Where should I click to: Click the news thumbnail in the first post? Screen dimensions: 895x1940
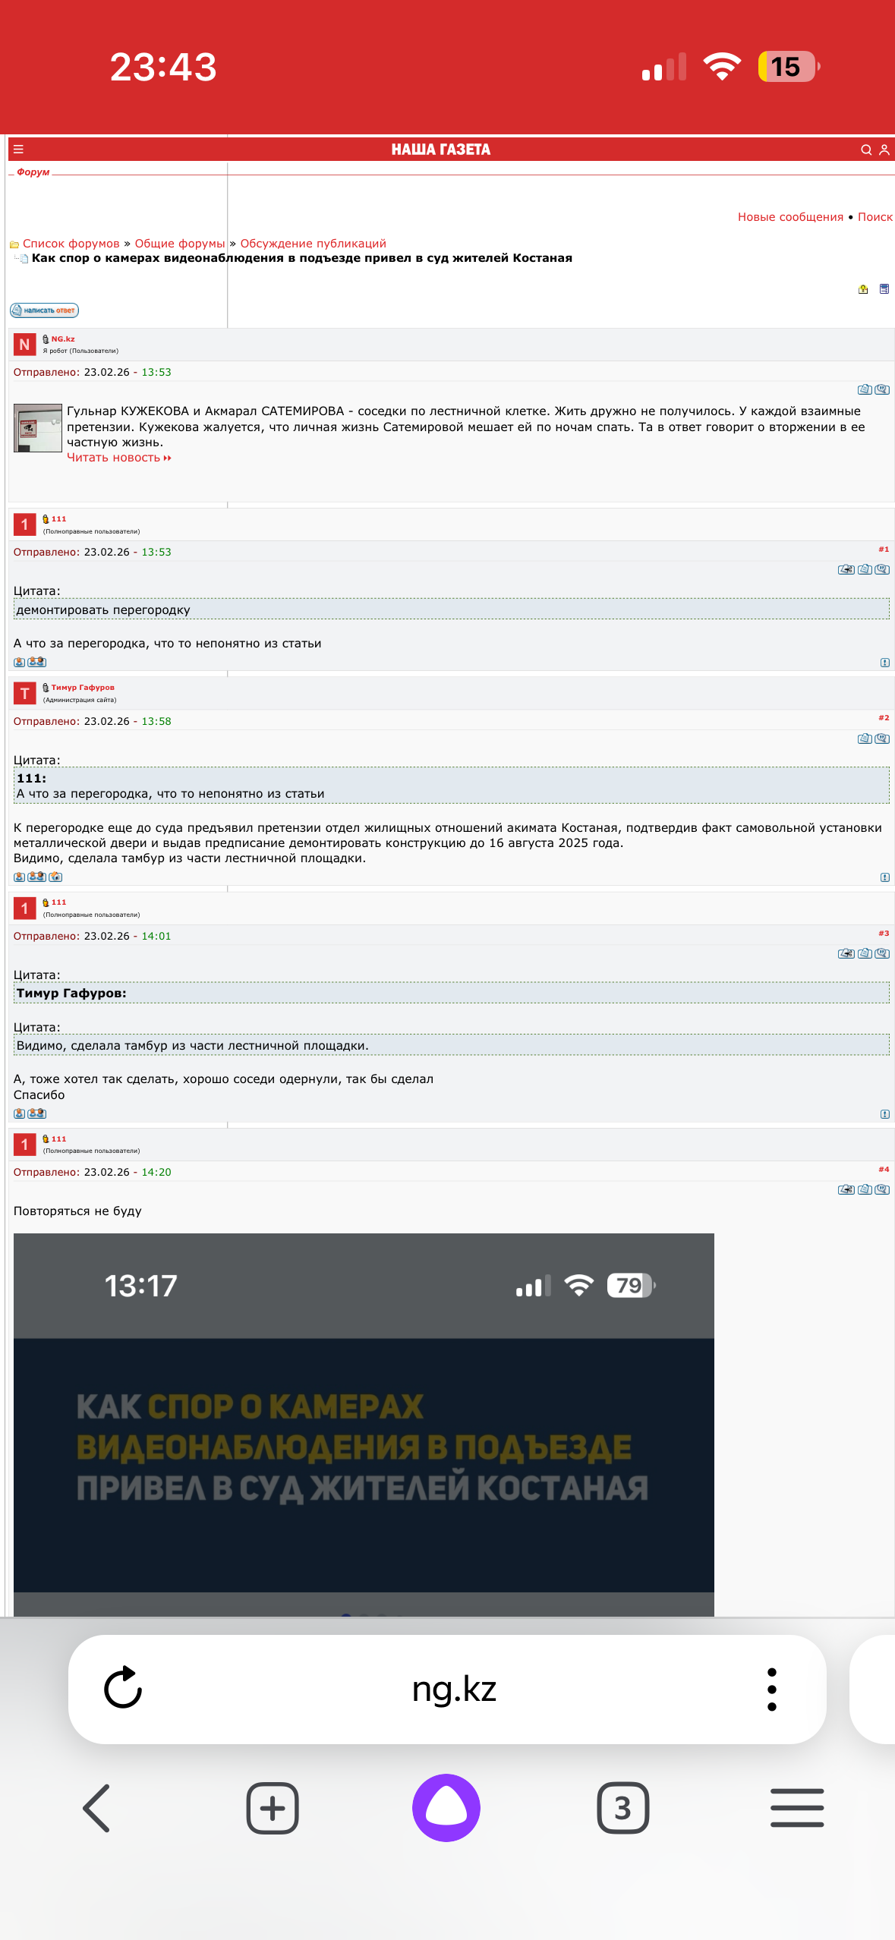[38, 428]
